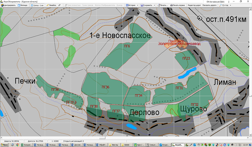Open the История toolbar button
The height and width of the screenshot is (147, 252).
[x=131, y=5]
